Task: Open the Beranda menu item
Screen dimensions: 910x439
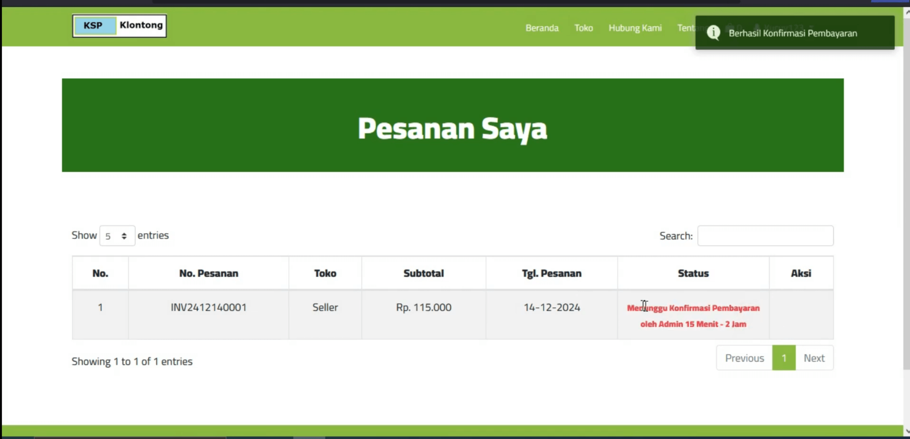Action: (542, 28)
